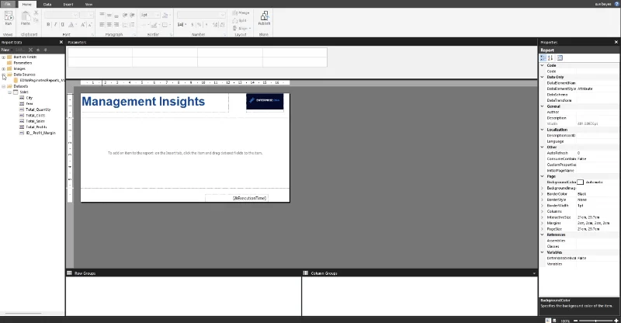This screenshot has width=621, height=323.
Task: Switch to the Insert ribbon tab
Action: [x=68, y=5]
